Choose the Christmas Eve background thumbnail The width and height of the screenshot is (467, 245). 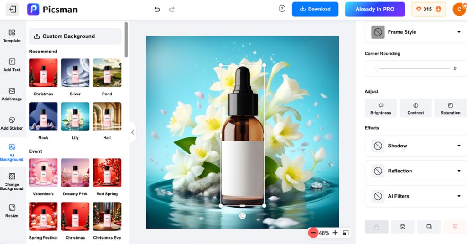click(107, 216)
